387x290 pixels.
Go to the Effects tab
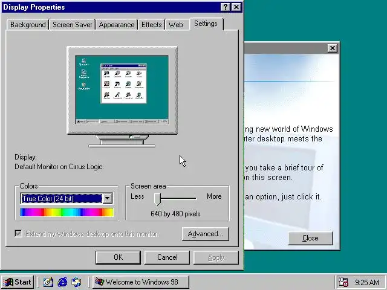(x=151, y=25)
